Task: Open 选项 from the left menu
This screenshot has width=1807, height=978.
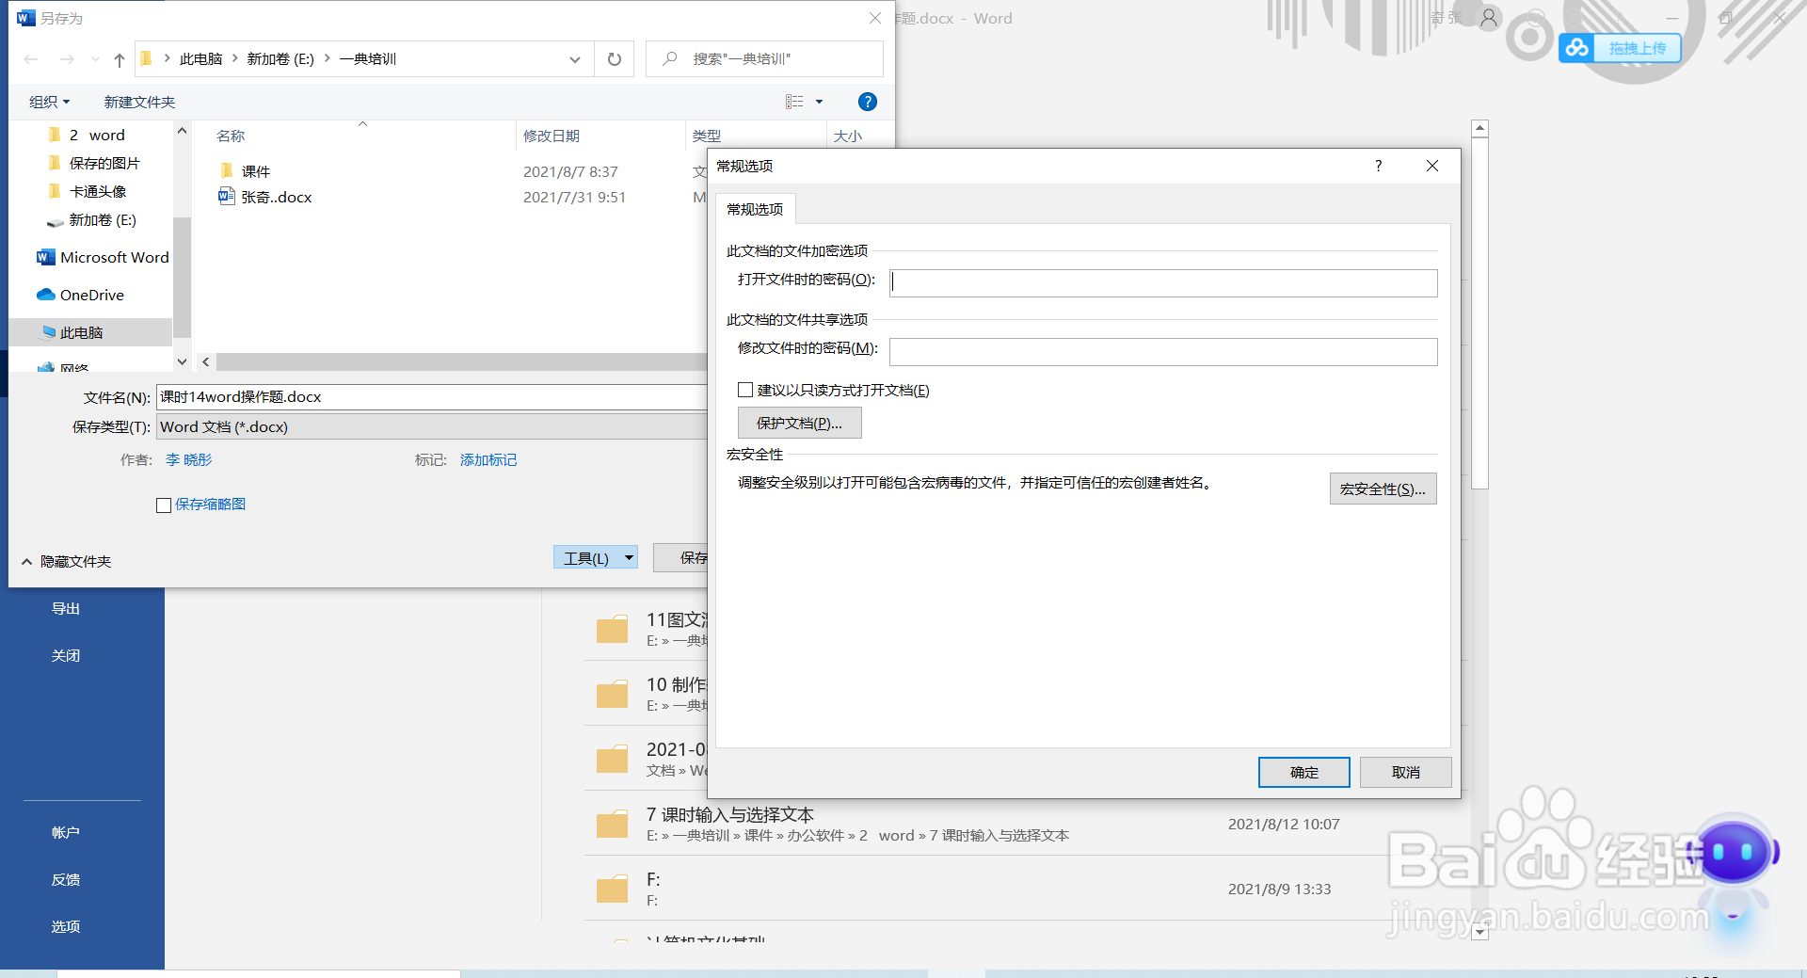Action: [x=65, y=926]
